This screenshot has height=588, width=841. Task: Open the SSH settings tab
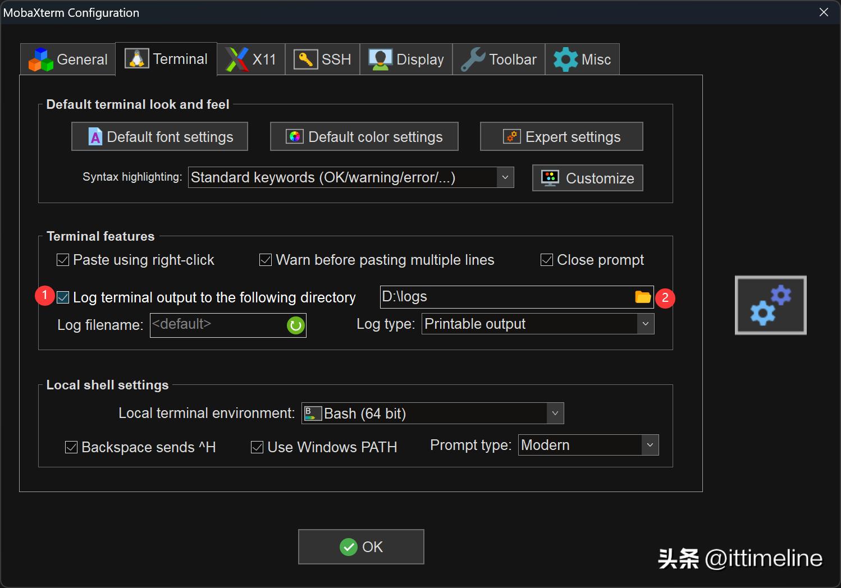[x=323, y=59]
